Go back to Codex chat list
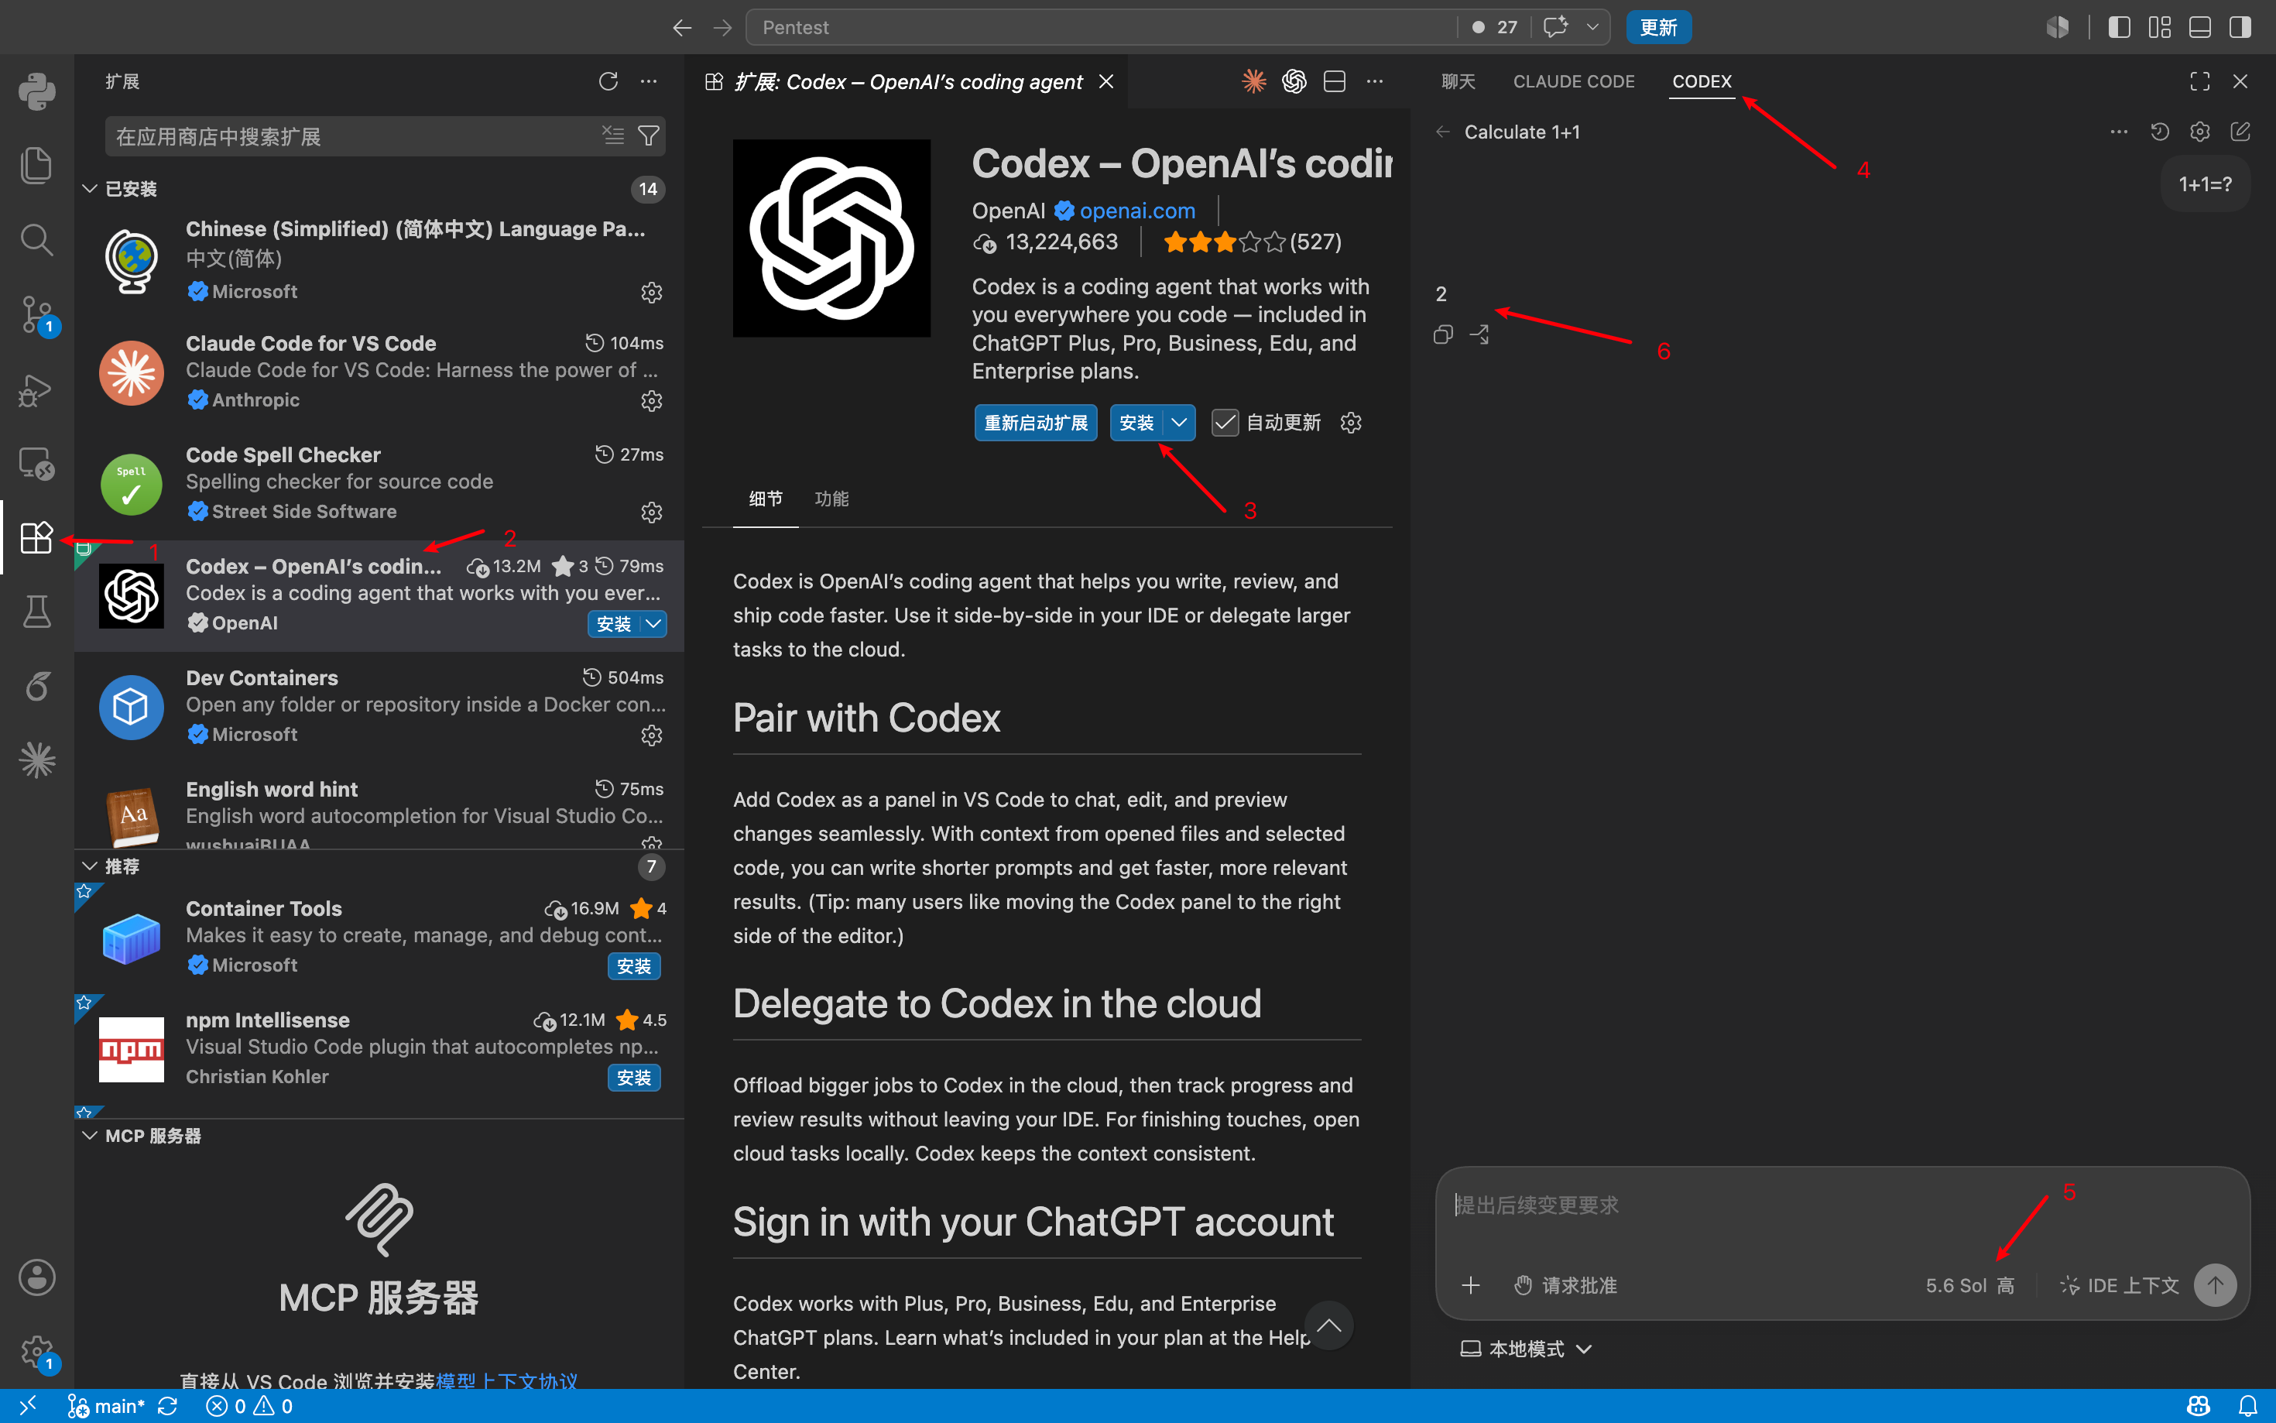The width and height of the screenshot is (2276, 1423). coord(1442,132)
